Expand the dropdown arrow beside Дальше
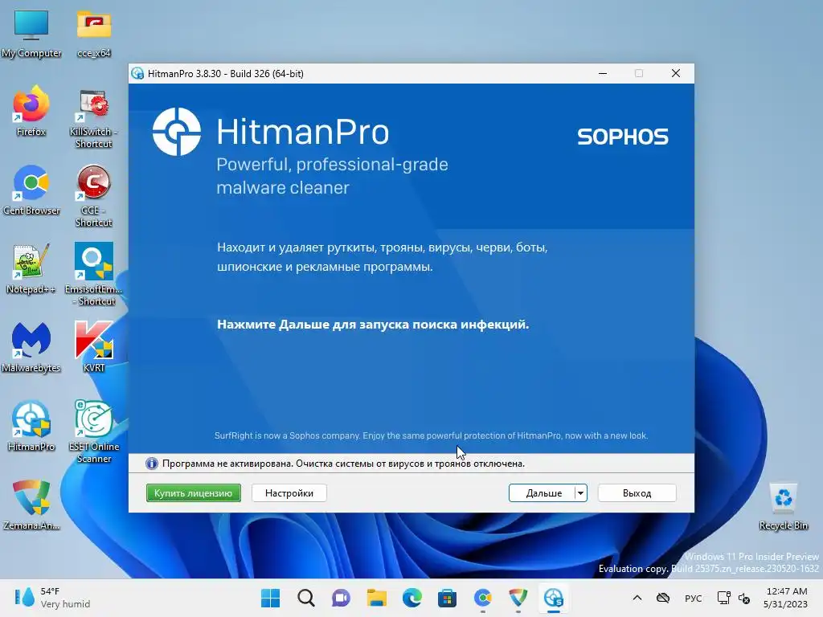 580,493
